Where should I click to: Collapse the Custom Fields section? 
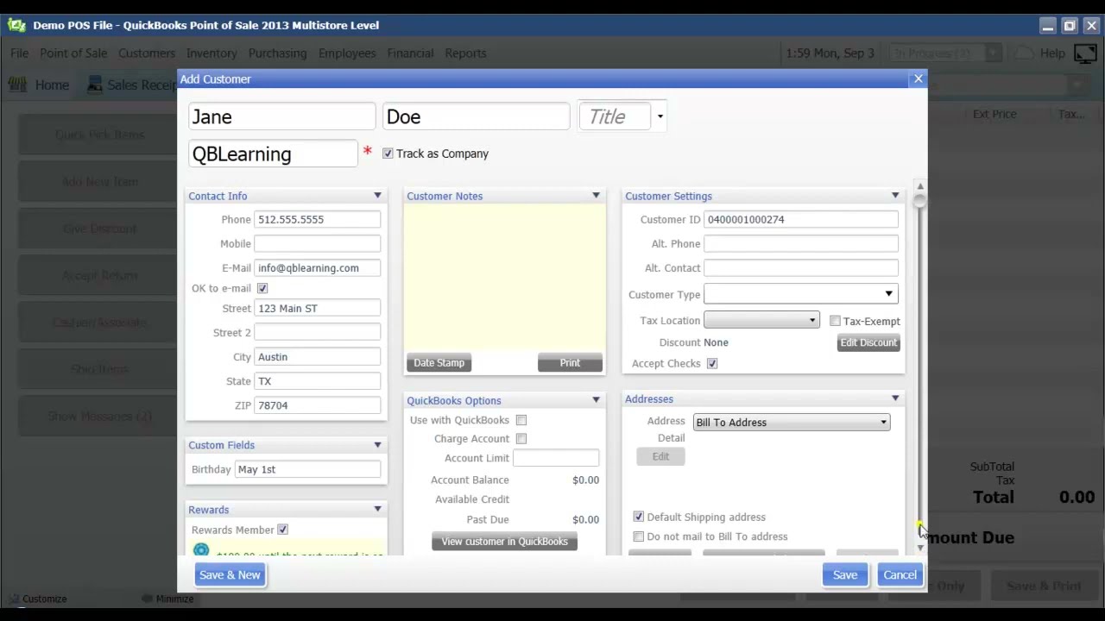(377, 445)
